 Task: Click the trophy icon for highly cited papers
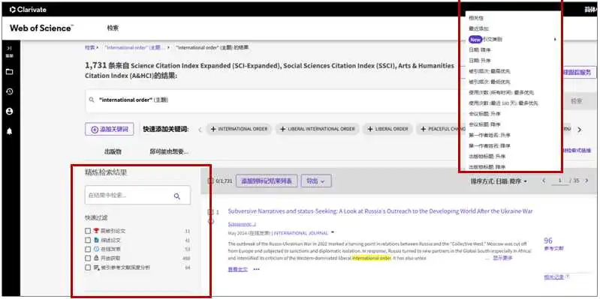click(96, 231)
